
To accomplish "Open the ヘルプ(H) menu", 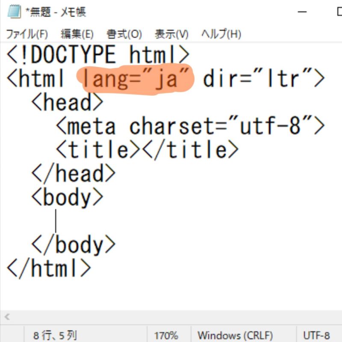I will pyautogui.click(x=221, y=34).
